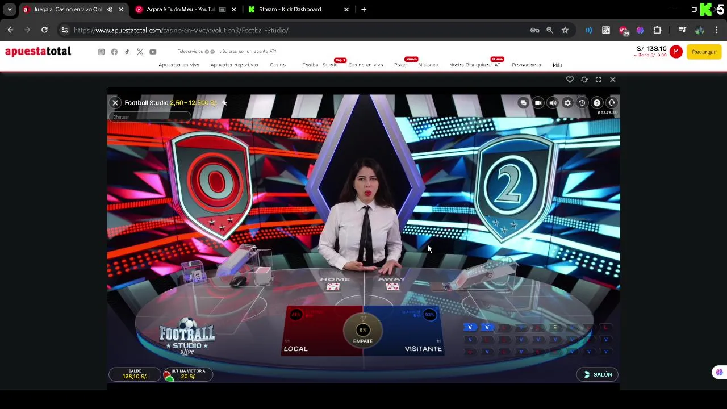Open the game settings gear icon
Image resolution: width=727 pixels, height=409 pixels.
pyautogui.click(x=567, y=103)
